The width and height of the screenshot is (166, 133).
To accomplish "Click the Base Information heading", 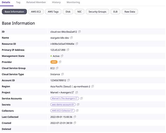I will click(x=18, y=23).
